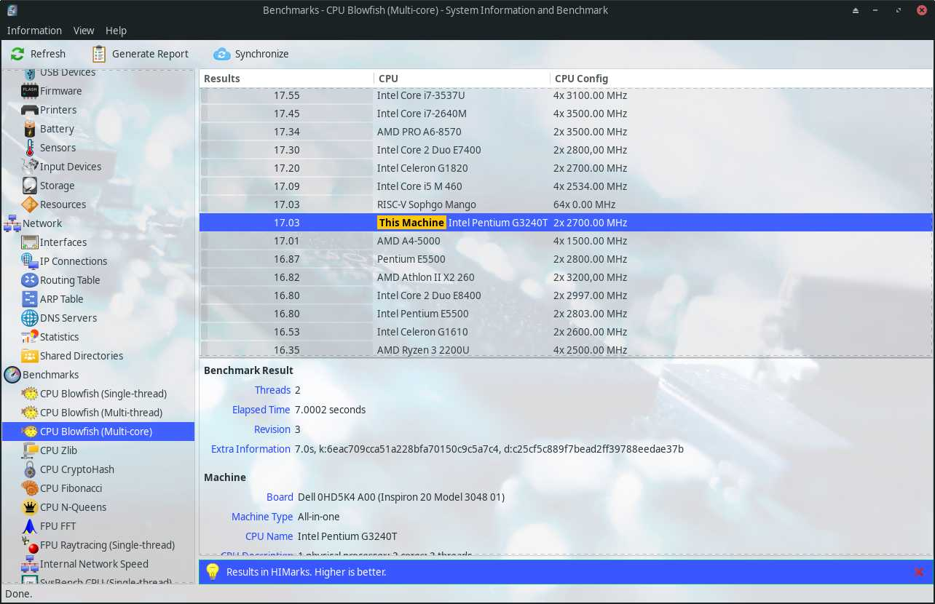Click the This Machine highlighted label
Screen dimensions: 935x604
(411, 223)
